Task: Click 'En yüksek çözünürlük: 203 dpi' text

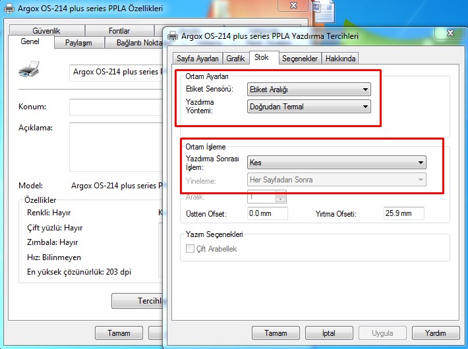Action: [79, 272]
